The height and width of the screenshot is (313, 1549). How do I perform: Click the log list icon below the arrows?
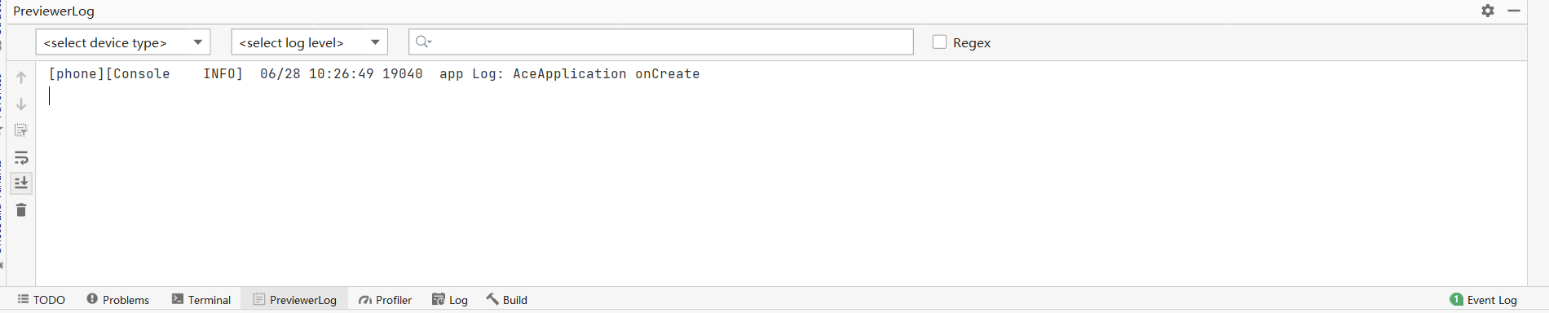(21, 130)
